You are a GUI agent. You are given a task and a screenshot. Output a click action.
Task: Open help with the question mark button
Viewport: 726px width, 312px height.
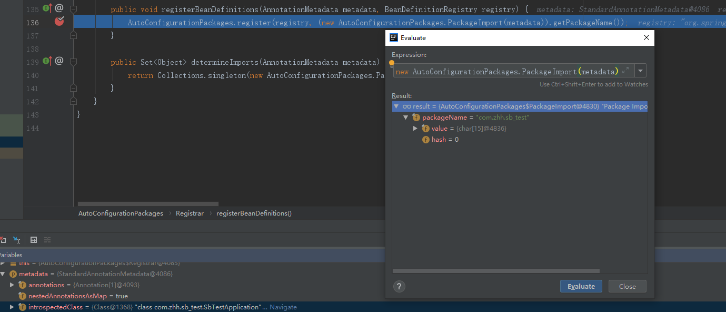point(399,286)
